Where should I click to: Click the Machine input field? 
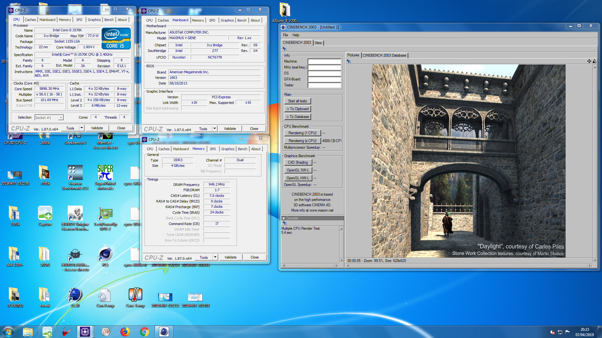324,61
